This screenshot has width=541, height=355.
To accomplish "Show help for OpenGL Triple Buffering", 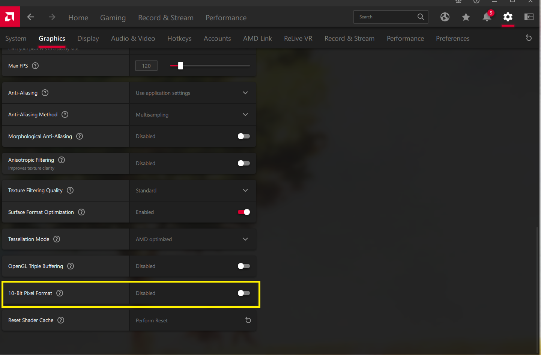I will point(71,266).
